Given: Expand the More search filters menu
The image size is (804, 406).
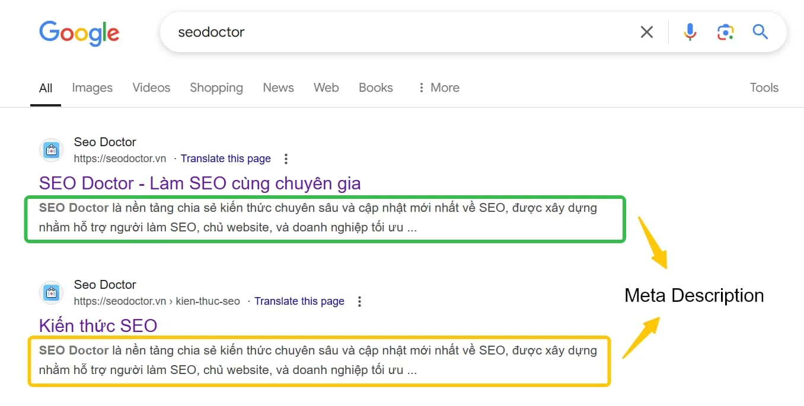Looking at the screenshot, I should point(439,88).
